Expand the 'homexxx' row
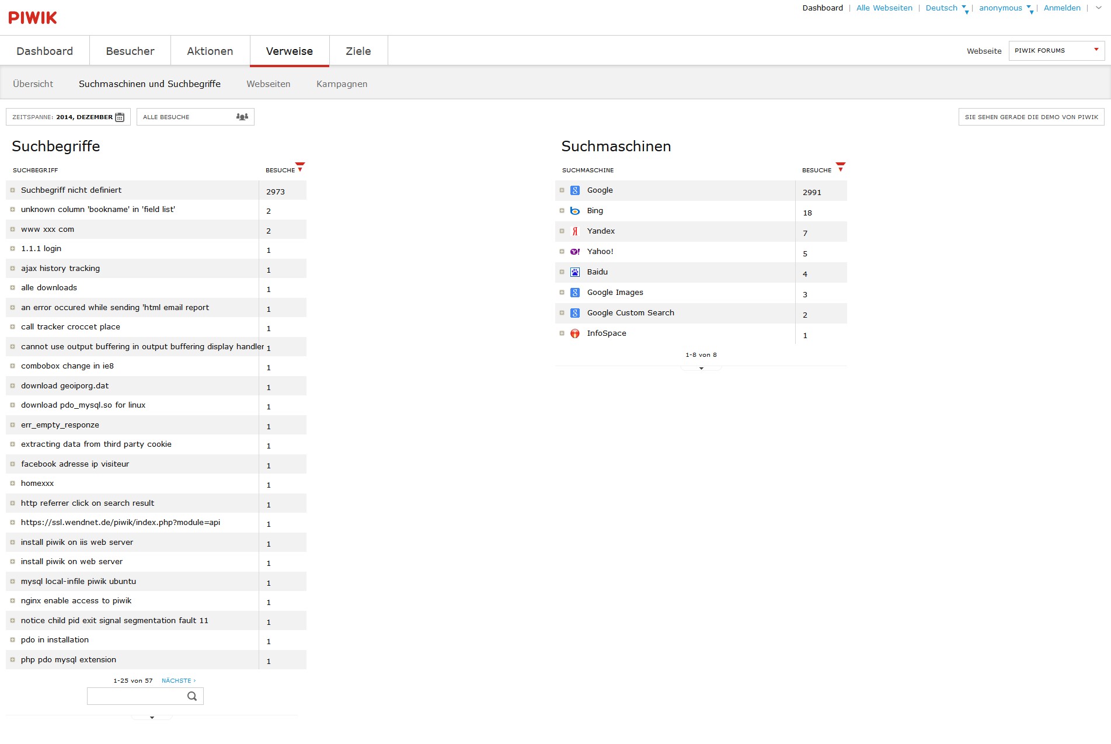The width and height of the screenshot is (1111, 744). point(12,484)
